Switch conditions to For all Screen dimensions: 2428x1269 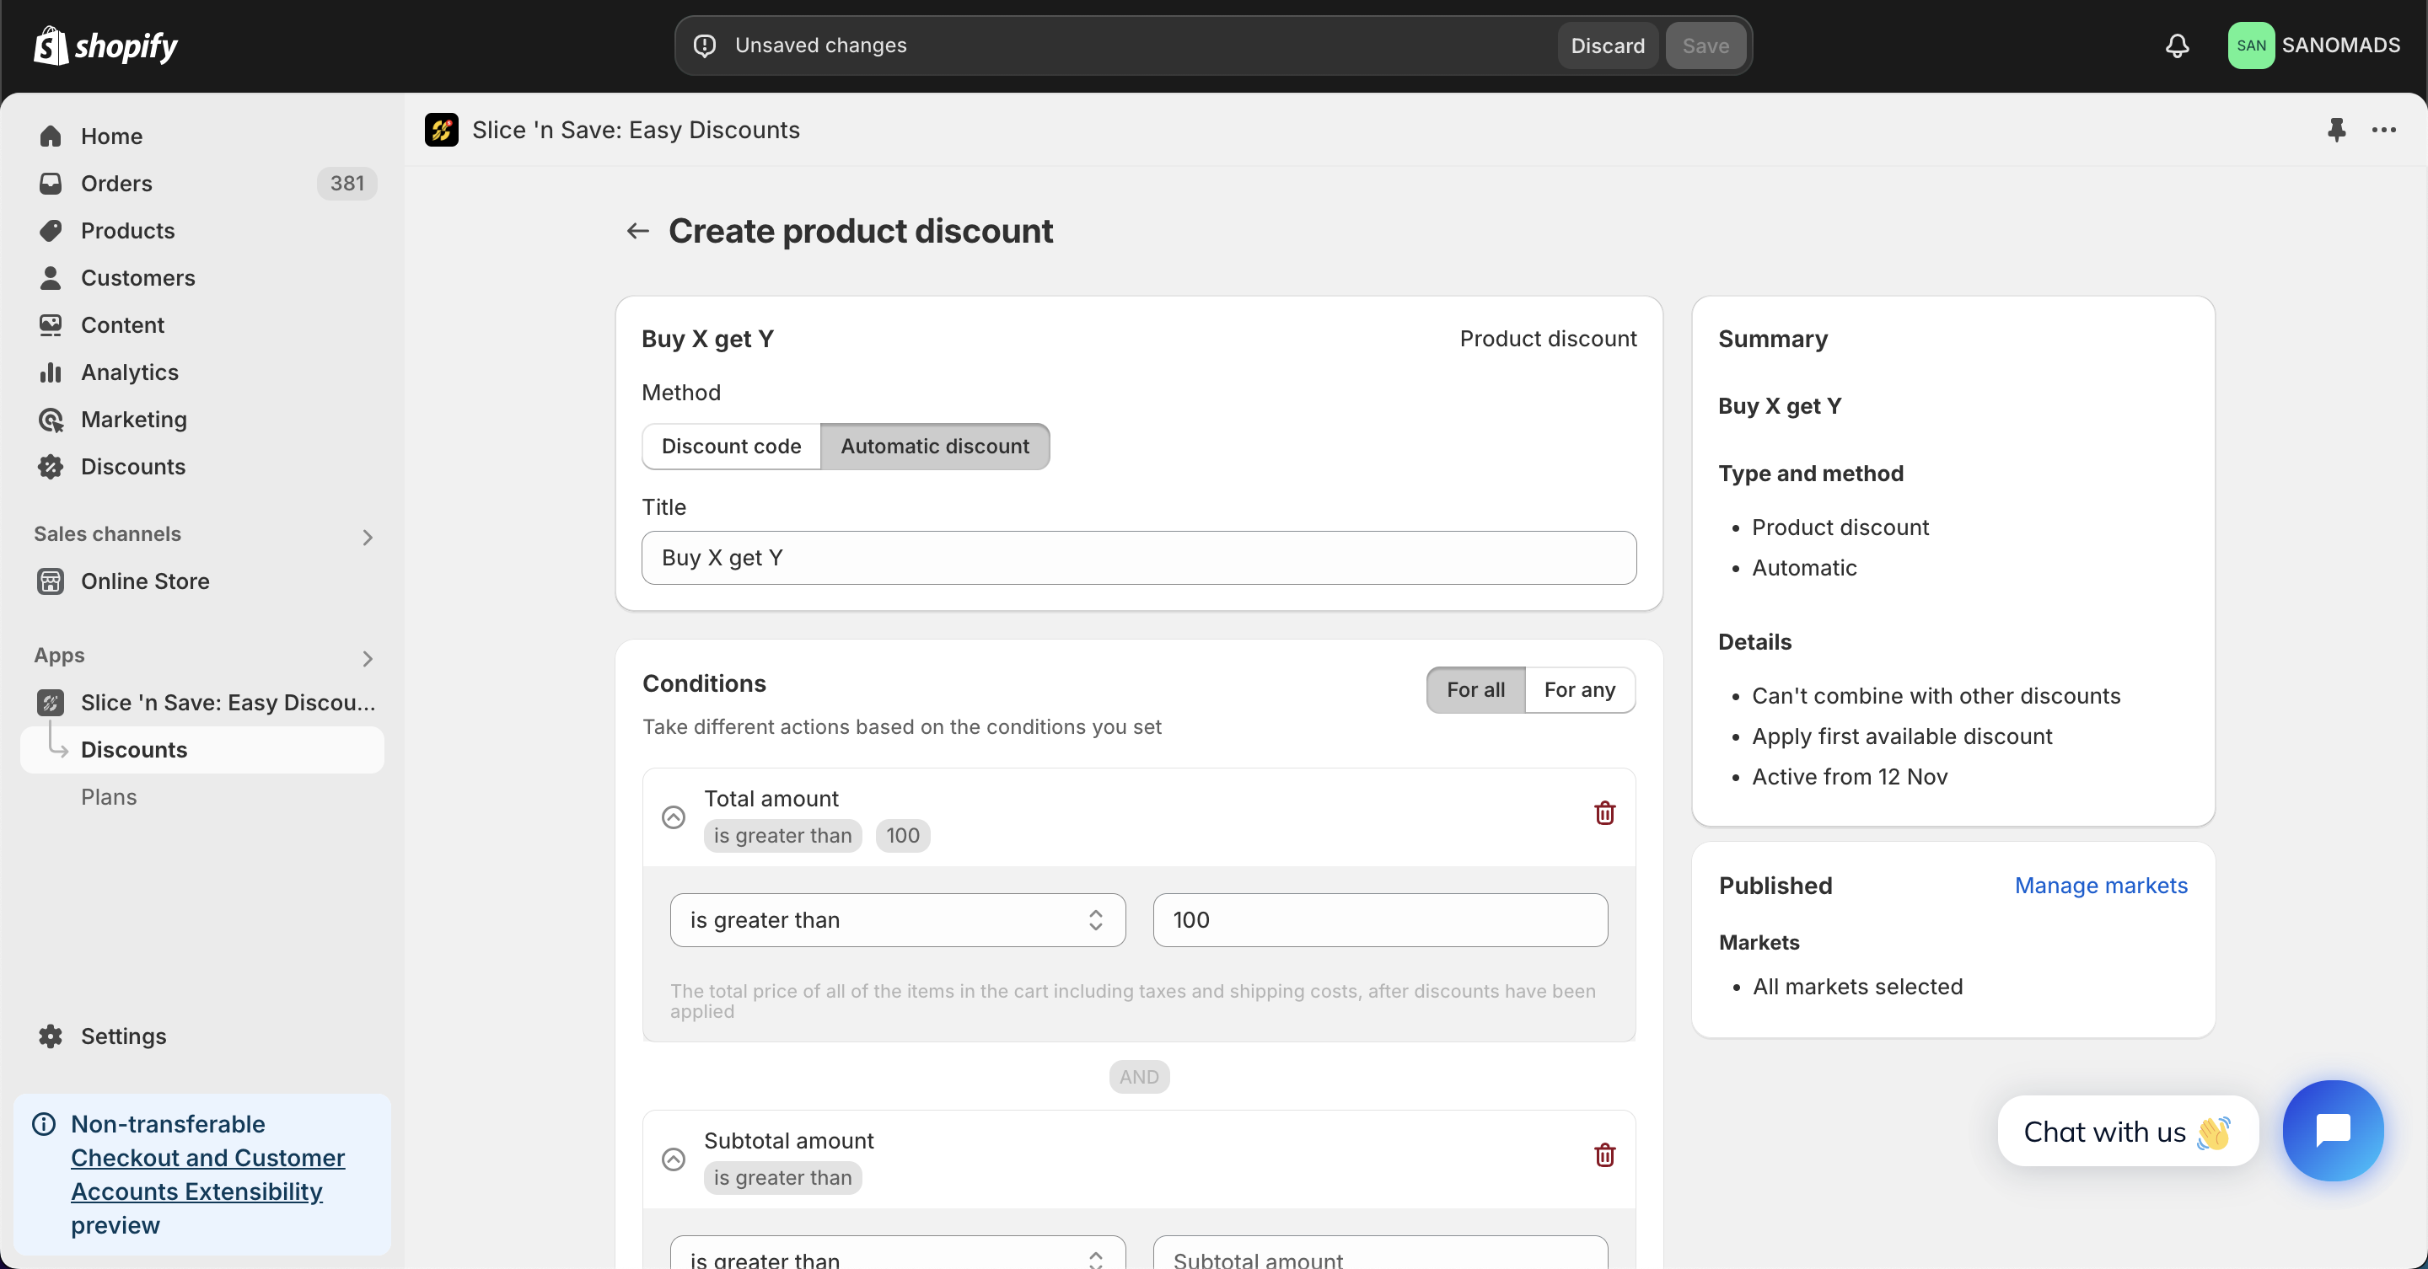point(1476,689)
